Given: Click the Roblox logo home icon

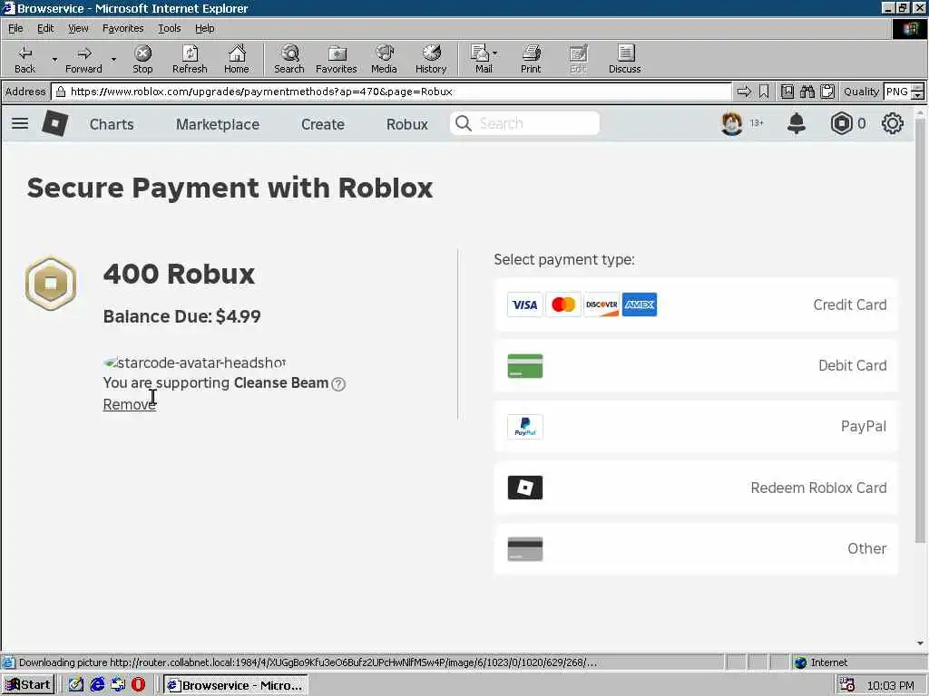Looking at the screenshot, I should pos(55,123).
